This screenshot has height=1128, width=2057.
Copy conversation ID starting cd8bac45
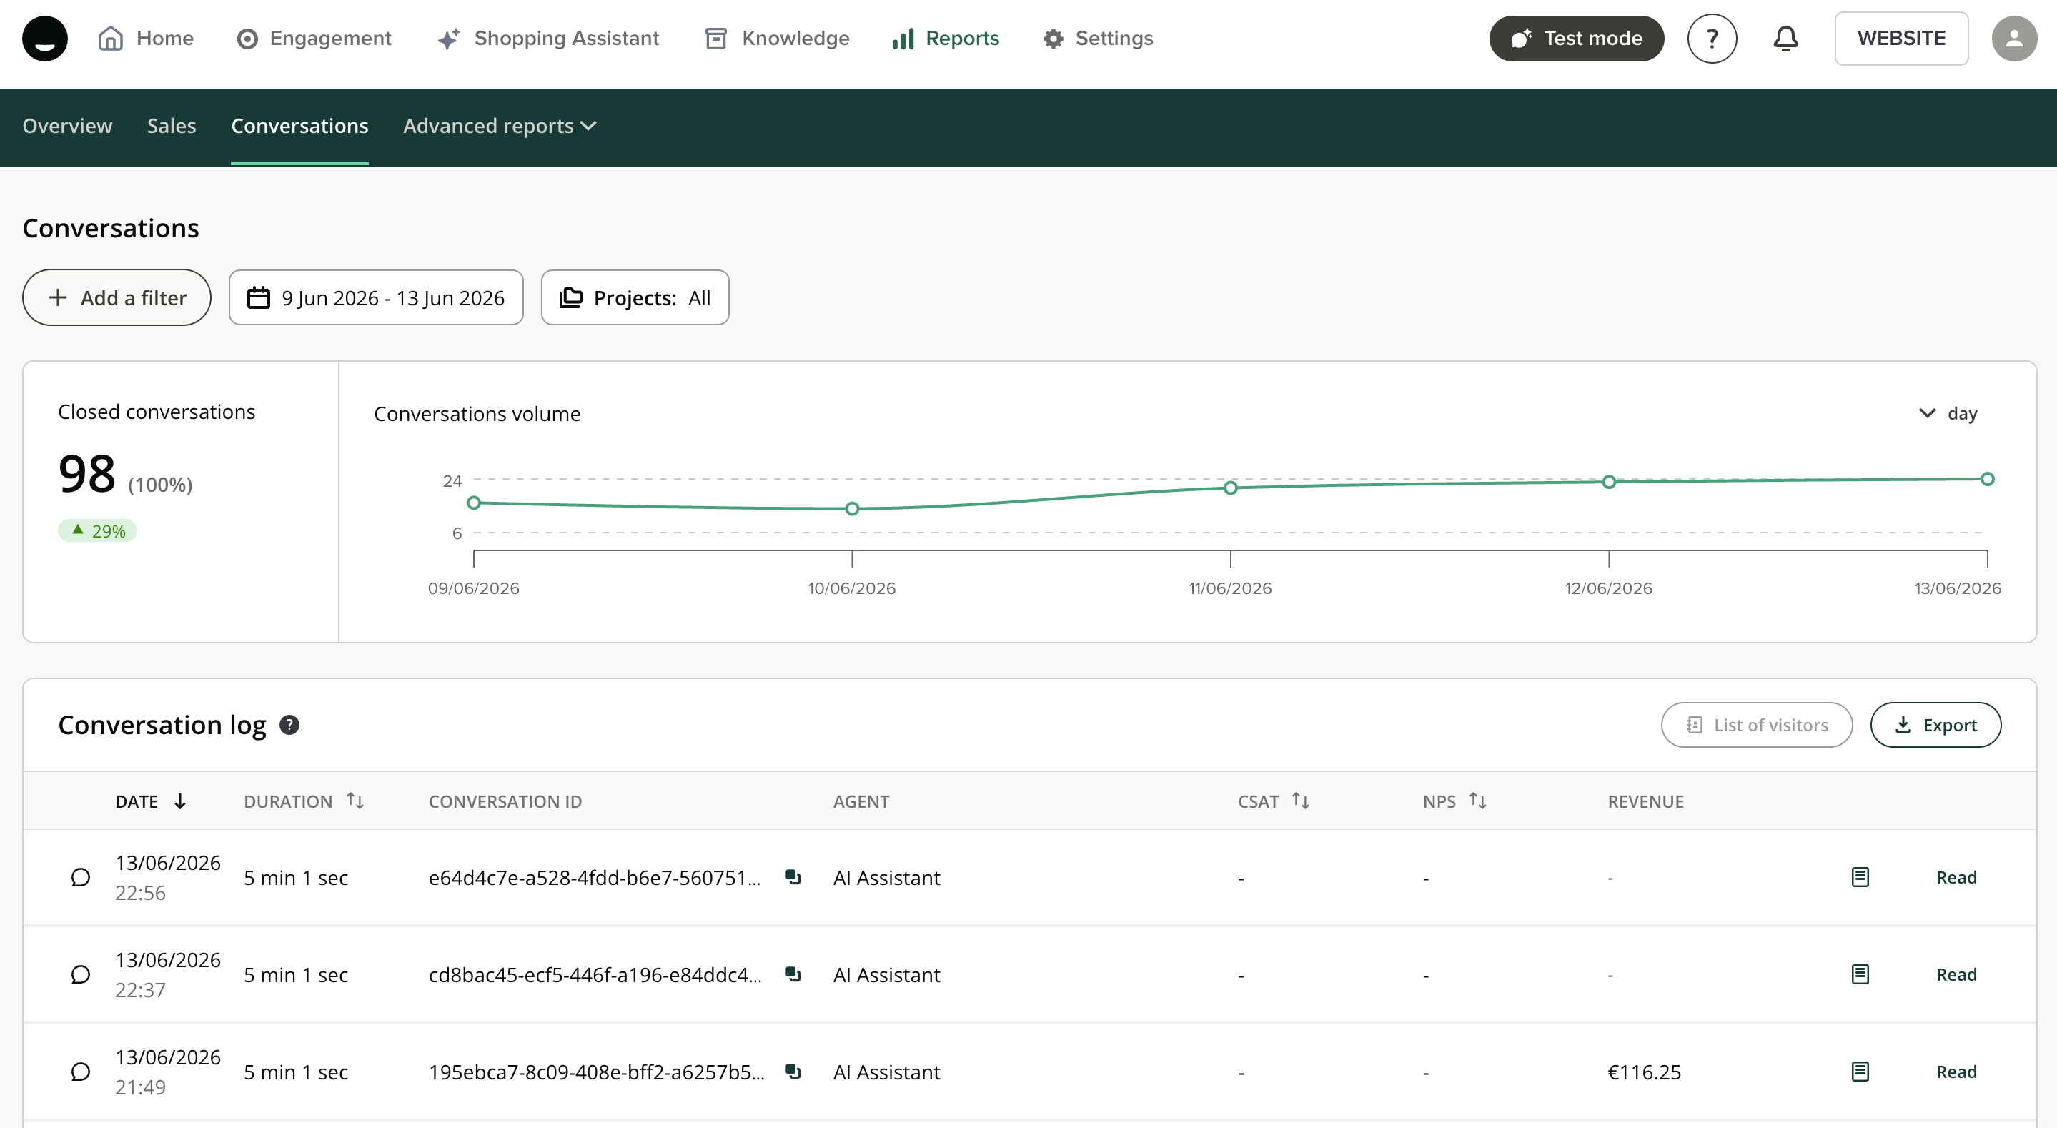point(792,974)
